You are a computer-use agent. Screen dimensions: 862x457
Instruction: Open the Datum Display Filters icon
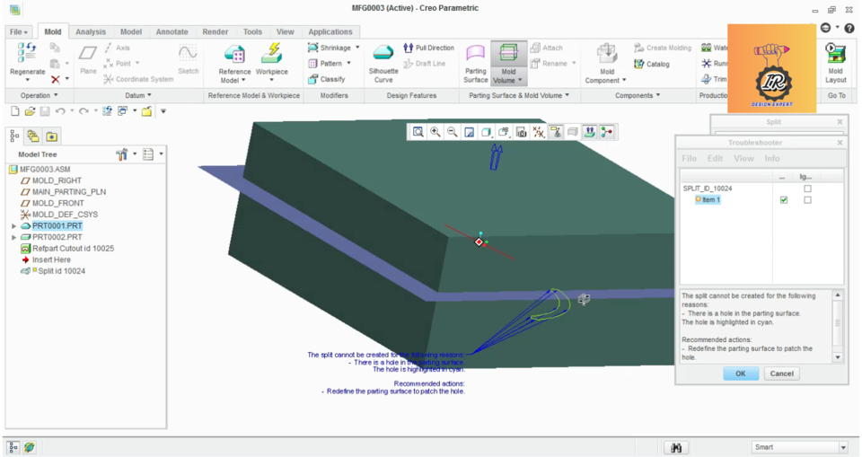538,132
